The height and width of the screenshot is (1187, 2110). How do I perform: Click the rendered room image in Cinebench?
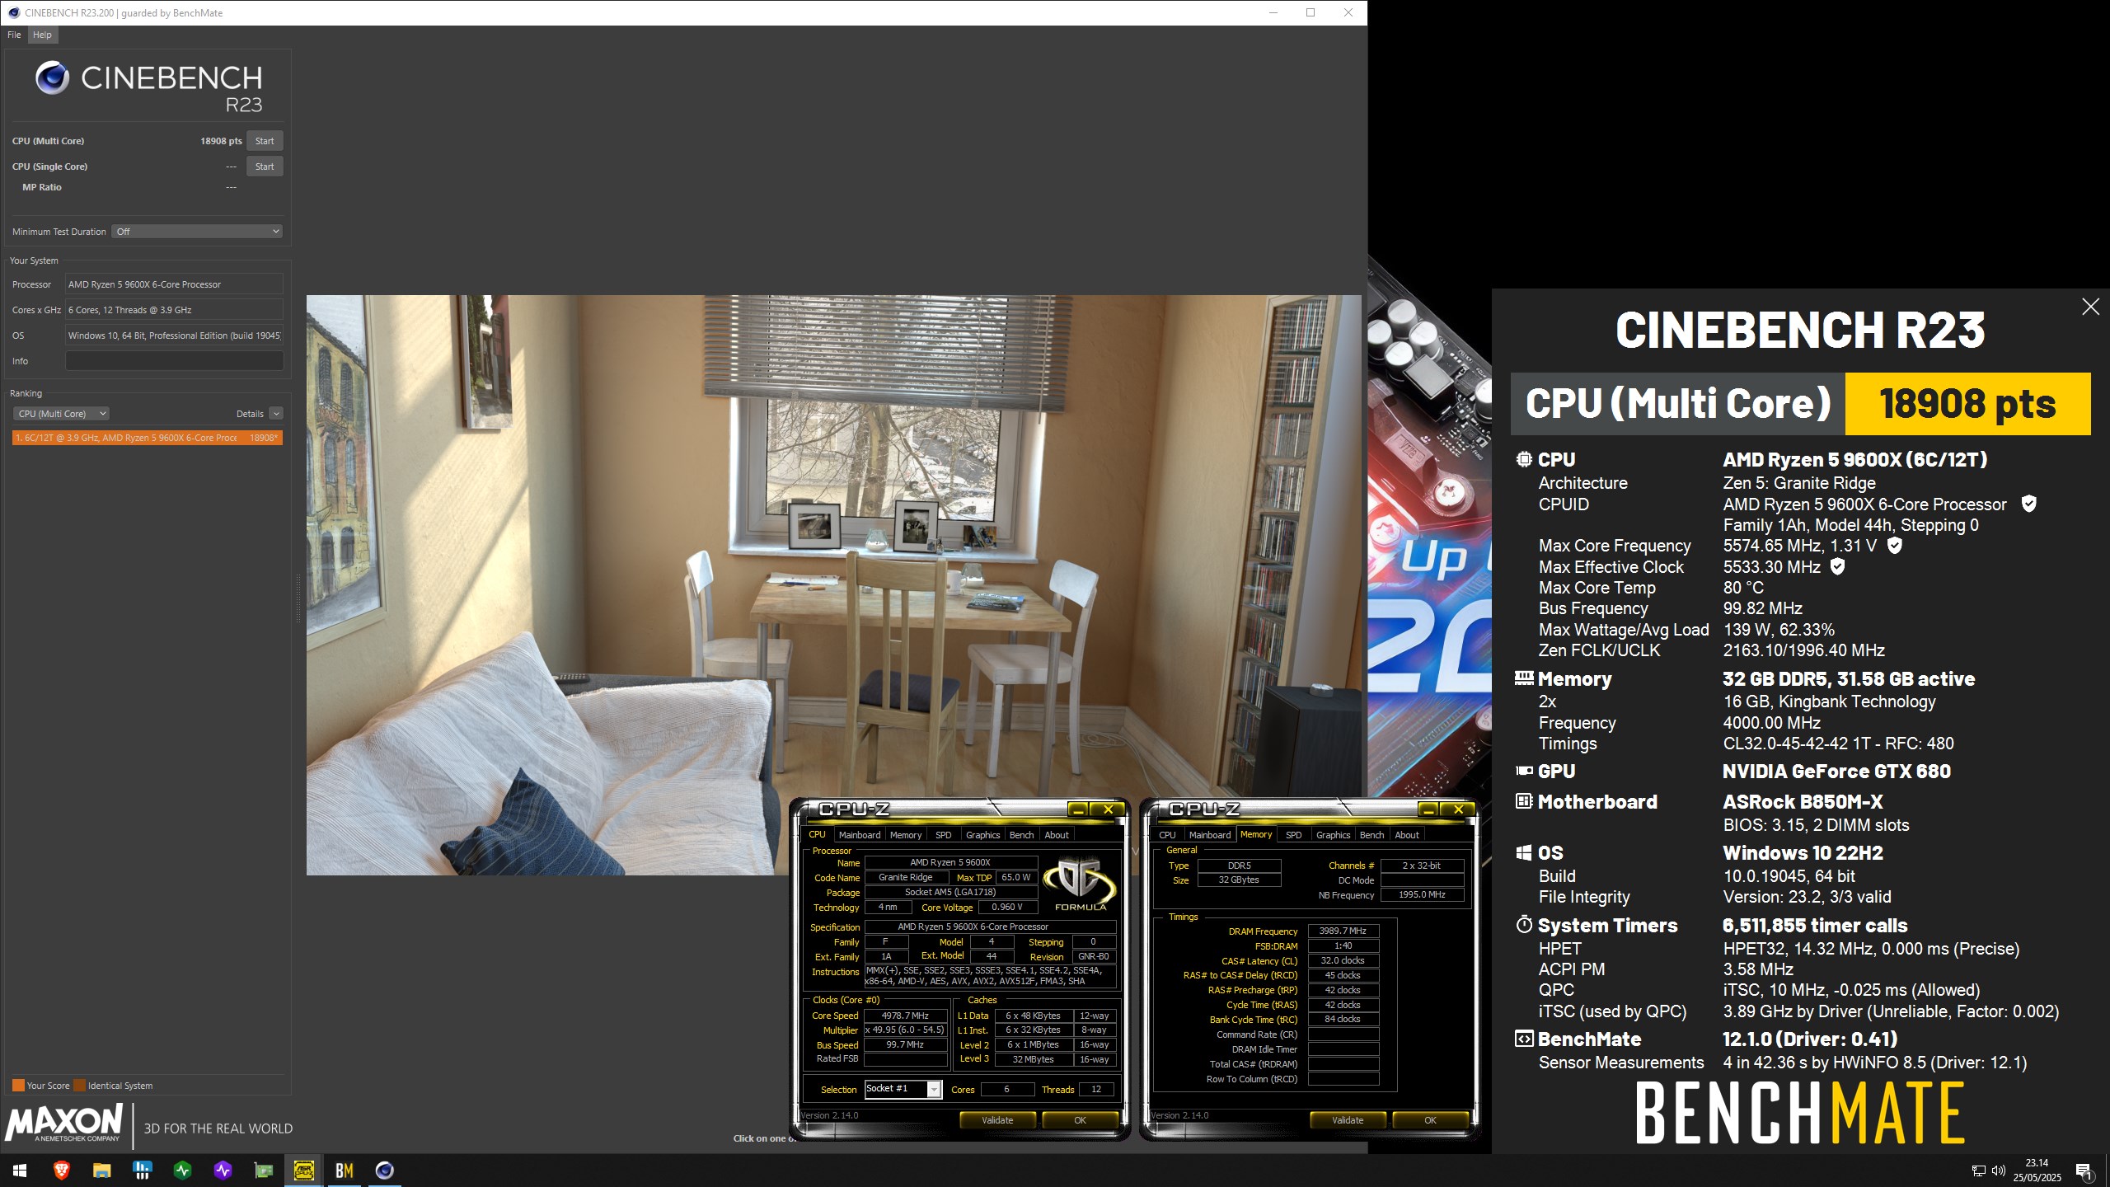[833, 585]
